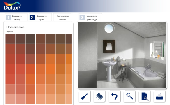
Task: Open the document search icon
Action: click(x=144, y=96)
